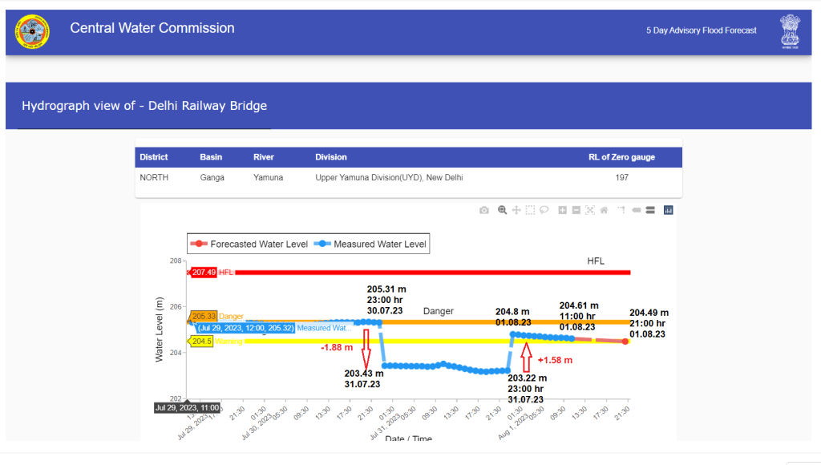This screenshot has height=465, width=821.
Task: Choose the Lasso Select tool
Action: pos(544,210)
